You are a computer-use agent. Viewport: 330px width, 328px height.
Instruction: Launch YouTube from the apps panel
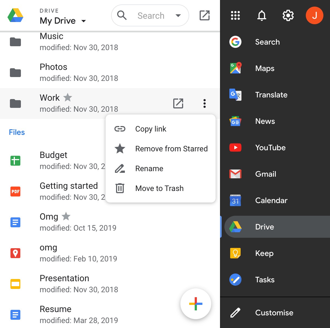[270, 148]
